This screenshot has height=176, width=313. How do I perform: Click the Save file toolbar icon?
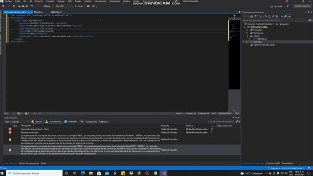pos(23,6)
